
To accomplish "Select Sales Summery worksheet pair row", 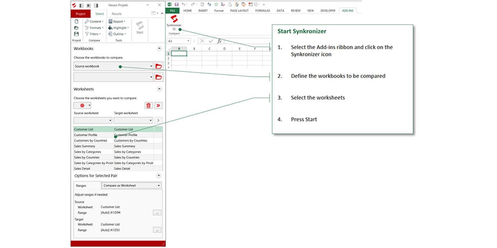I will (118, 146).
